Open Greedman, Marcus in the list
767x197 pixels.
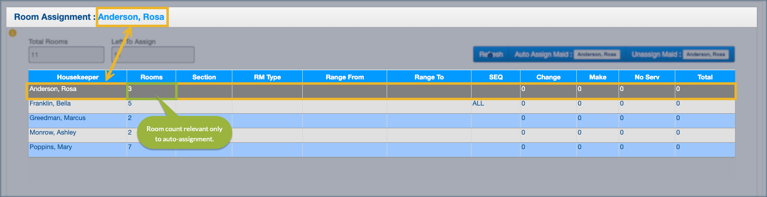[x=57, y=118]
